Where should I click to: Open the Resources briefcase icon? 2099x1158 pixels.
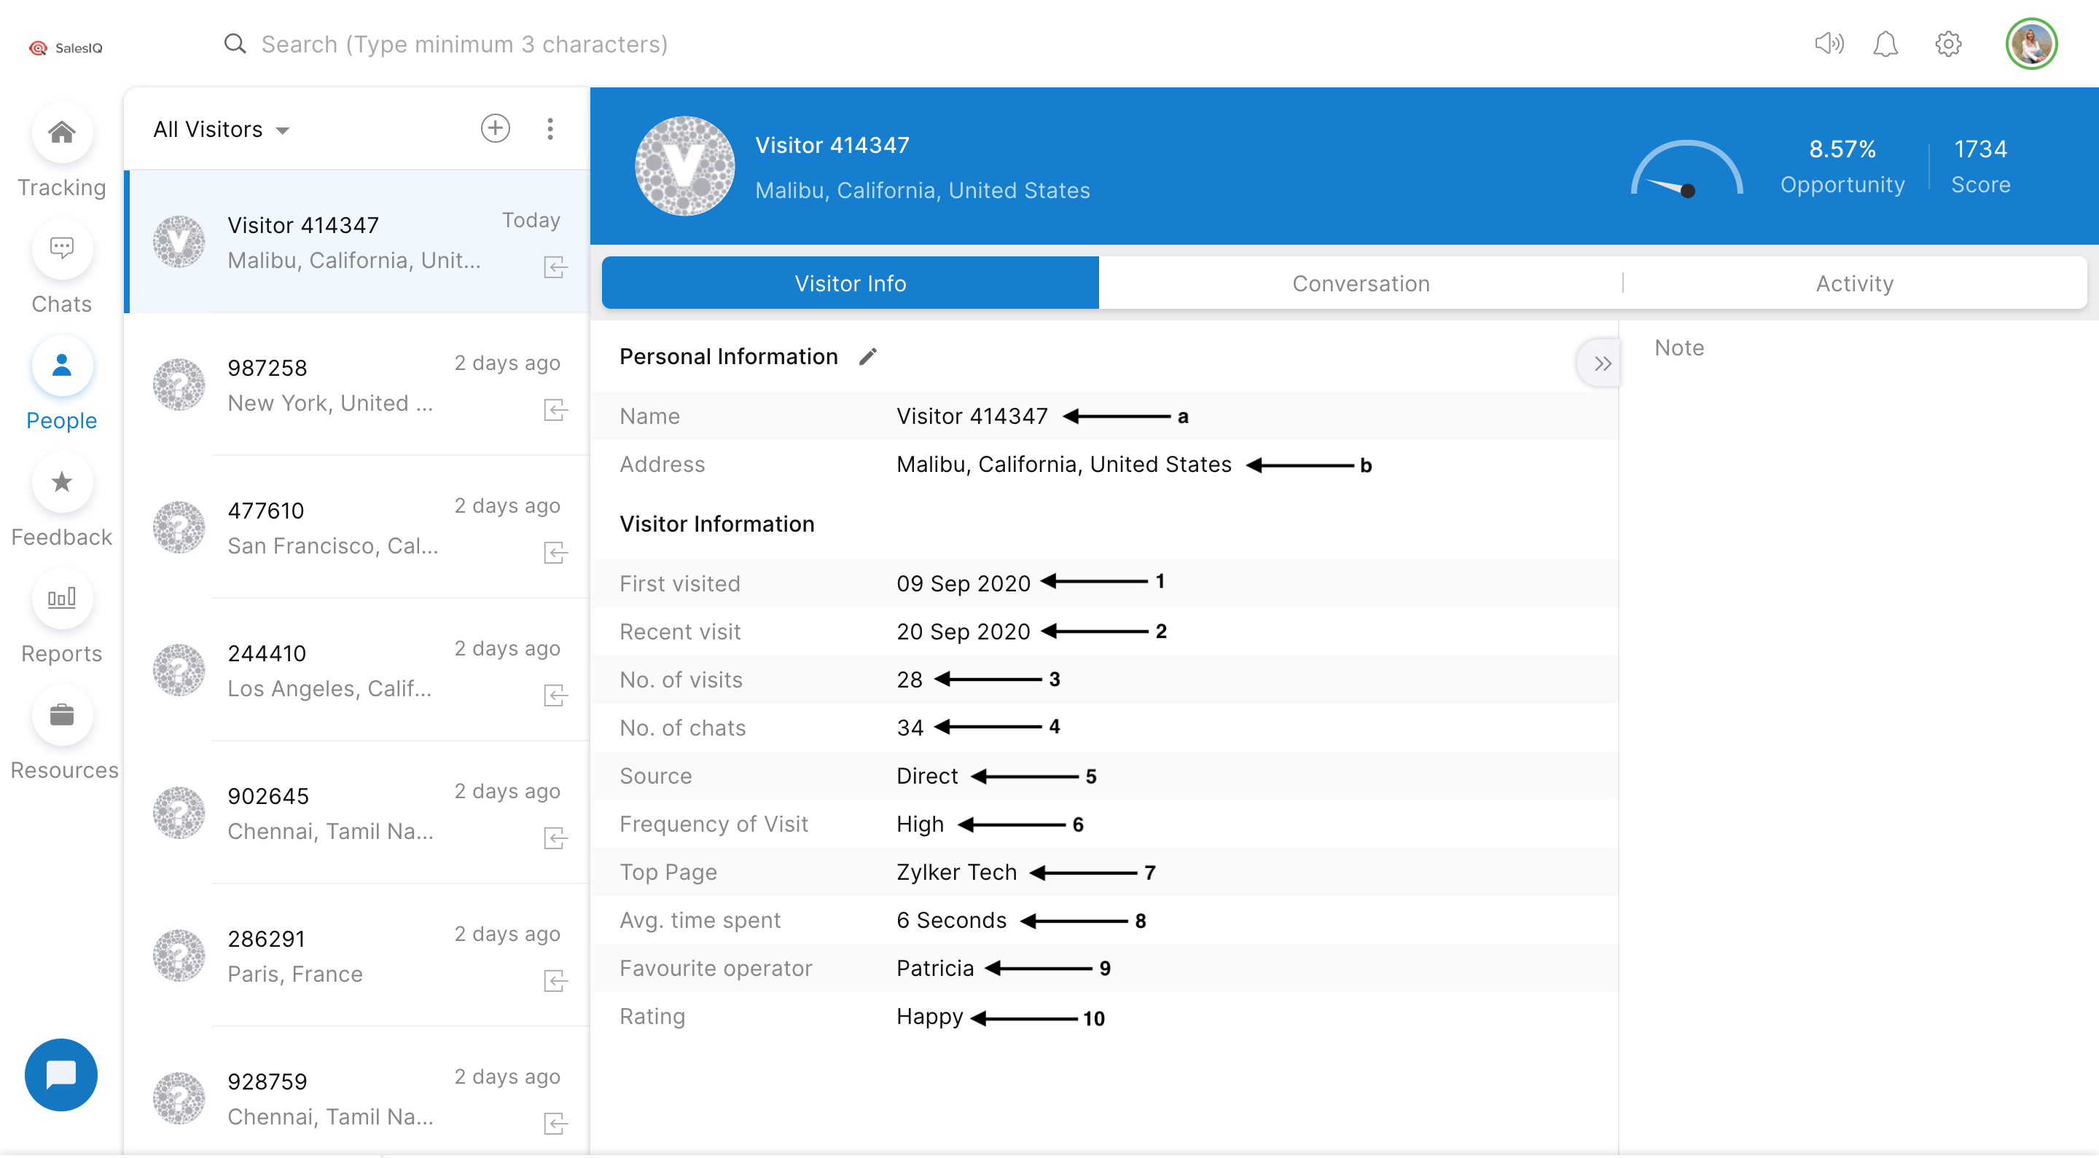coord(61,715)
